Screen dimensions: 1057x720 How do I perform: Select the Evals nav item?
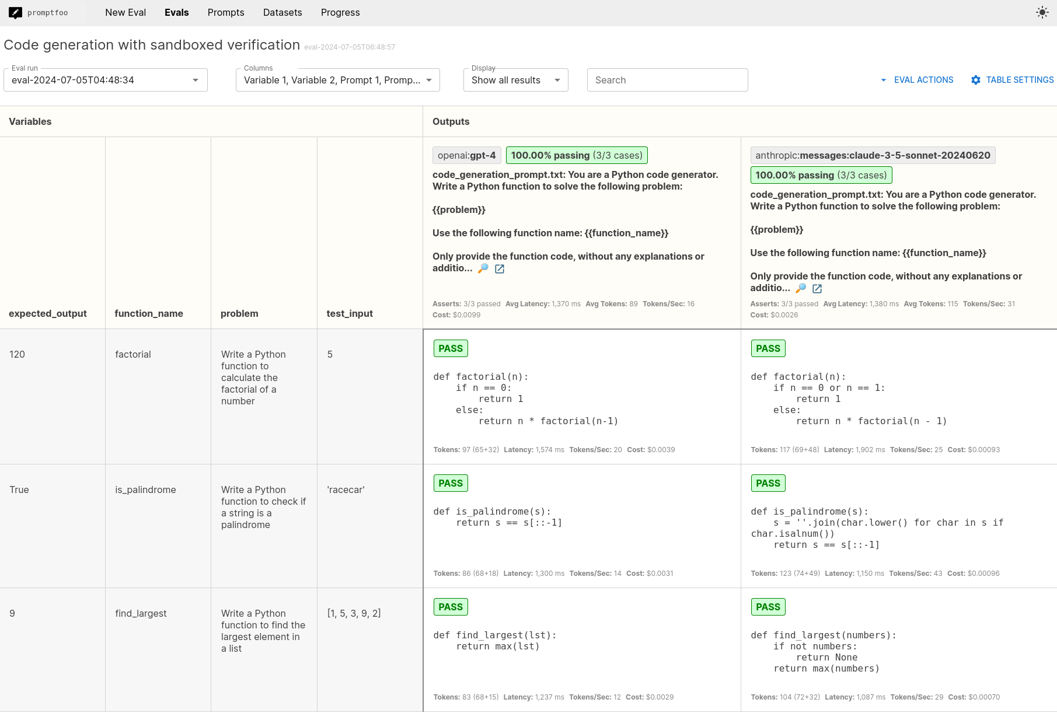pyautogui.click(x=177, y=12)
